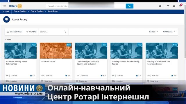Image resolution: width=186 pixels, height=104 pixels.
Task: Open the CATEGORIES panel
Action: (x=14, y=32)
